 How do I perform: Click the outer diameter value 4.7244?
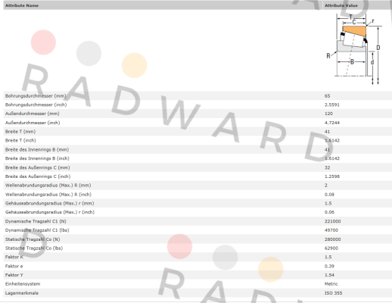(332, 123)
